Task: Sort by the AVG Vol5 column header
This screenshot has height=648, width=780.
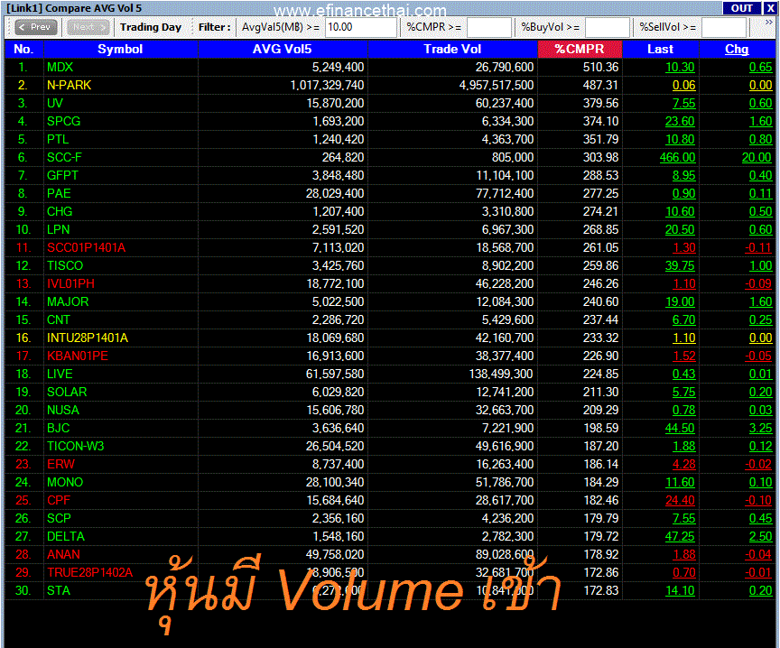Action: point(282,49)
